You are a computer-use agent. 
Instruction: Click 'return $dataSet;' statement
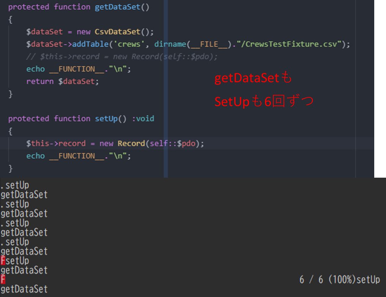pos(63,81)
